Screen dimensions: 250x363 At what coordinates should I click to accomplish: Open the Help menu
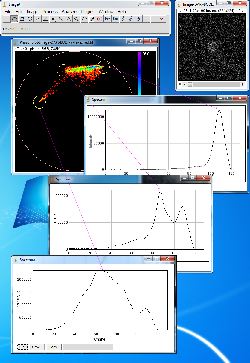point(122,12)
